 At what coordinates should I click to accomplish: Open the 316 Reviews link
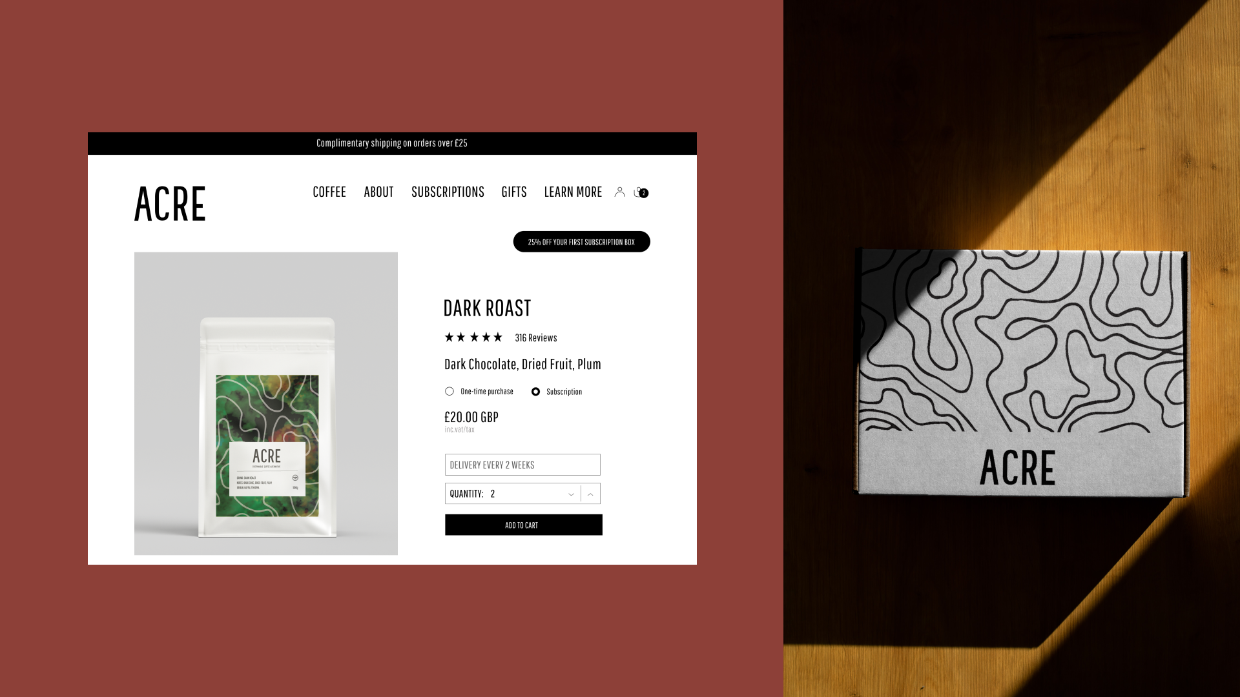point(536,338)
